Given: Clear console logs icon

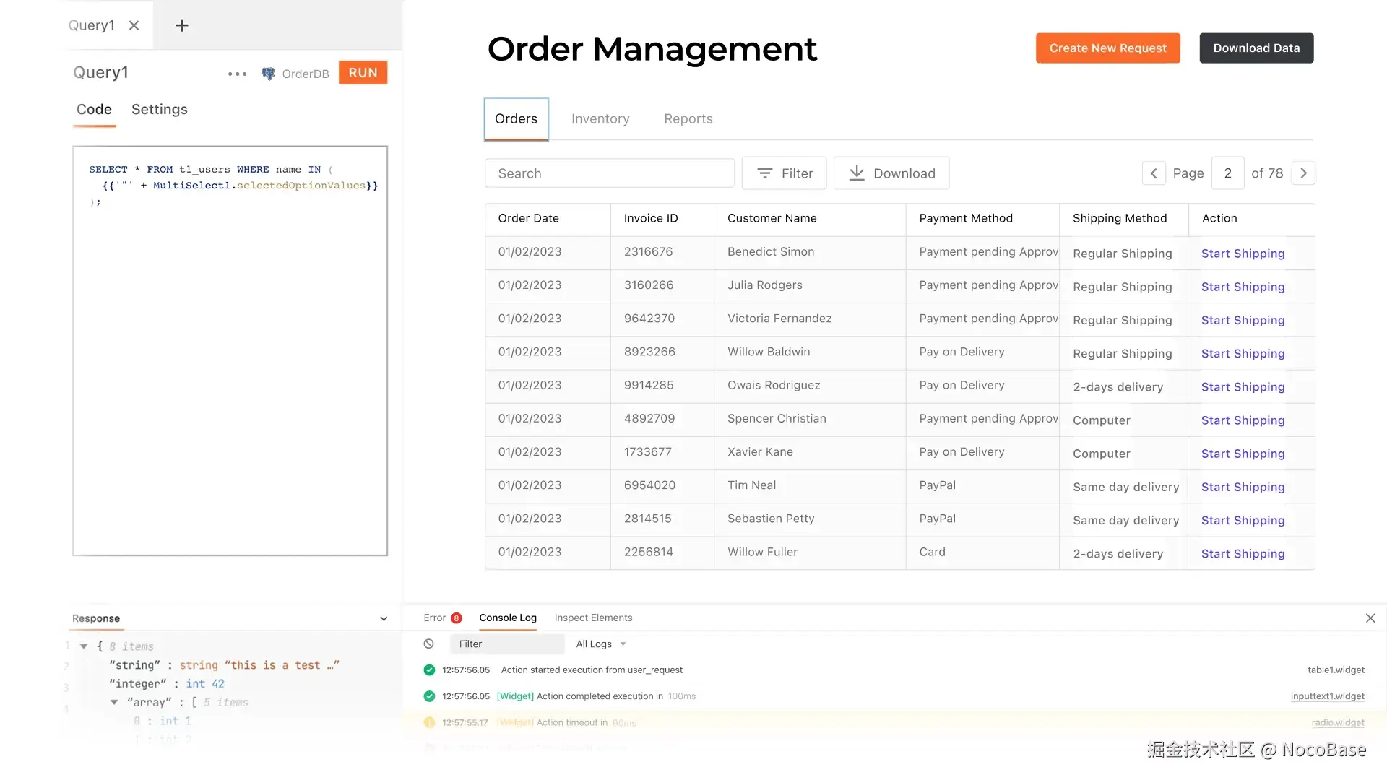Looking at the screenshot, I should point(429,643).
